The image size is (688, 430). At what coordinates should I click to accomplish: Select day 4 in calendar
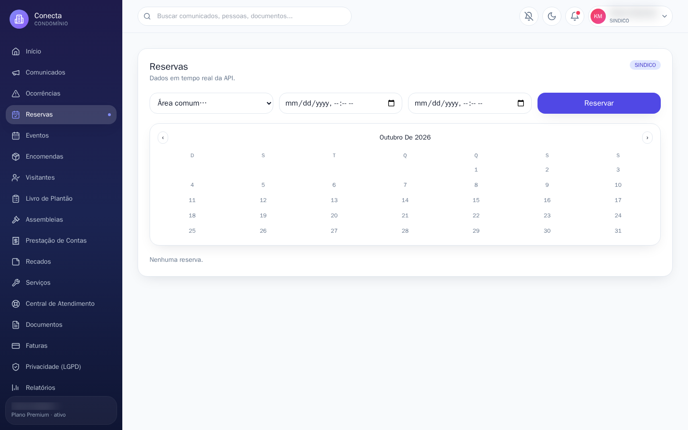click(192, 185)
